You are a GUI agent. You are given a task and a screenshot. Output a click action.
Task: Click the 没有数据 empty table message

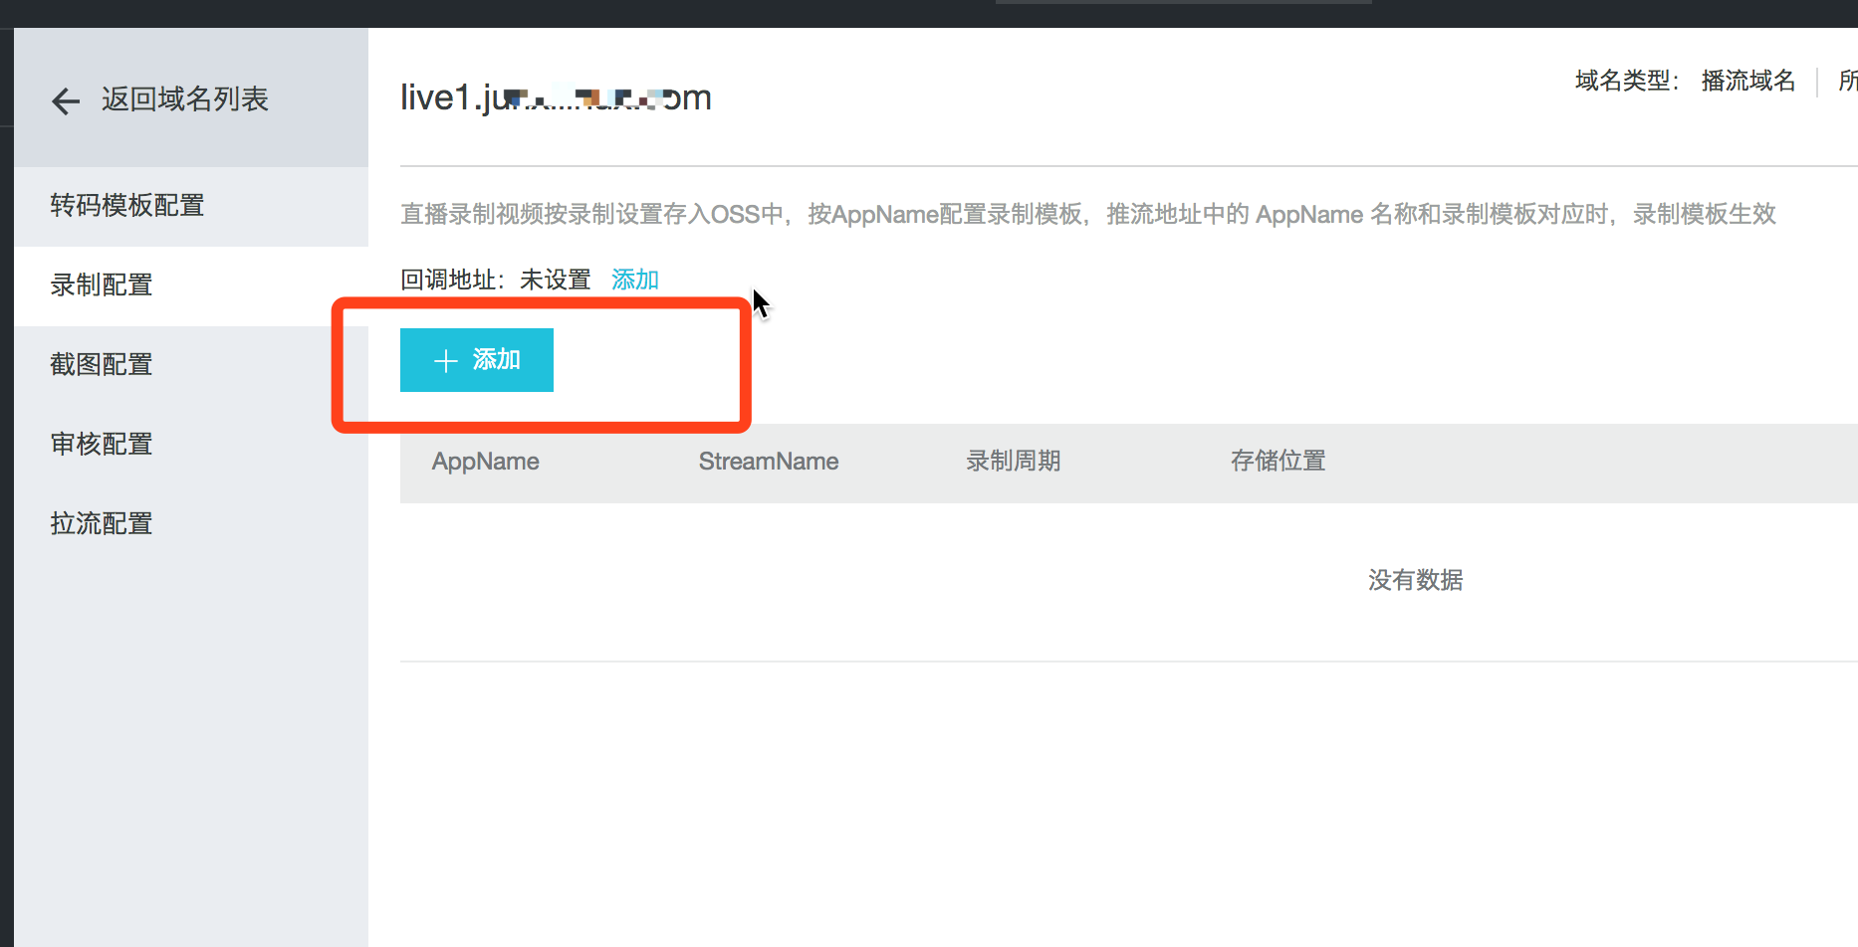1415,580
